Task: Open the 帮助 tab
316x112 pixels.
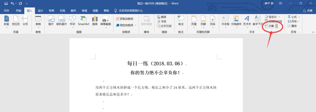Action: pyautogui.click(x=106, y=11)
